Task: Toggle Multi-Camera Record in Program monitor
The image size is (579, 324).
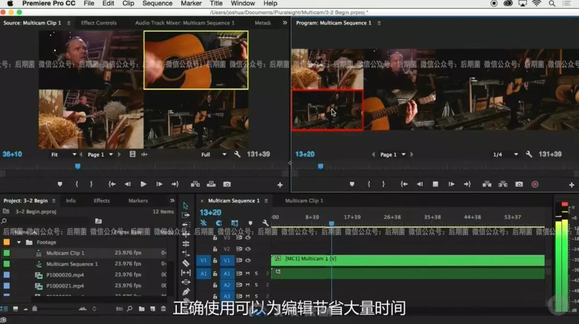Action: 535,184
